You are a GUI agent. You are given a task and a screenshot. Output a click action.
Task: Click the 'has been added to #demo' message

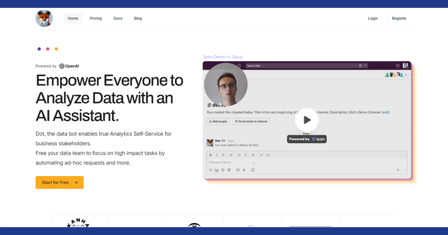(x=237, y=145)
